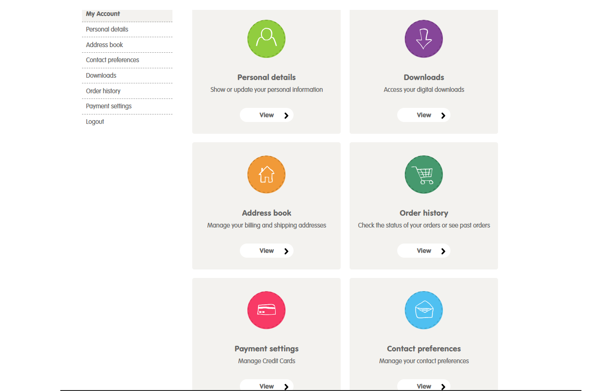View your Order history

424,250
